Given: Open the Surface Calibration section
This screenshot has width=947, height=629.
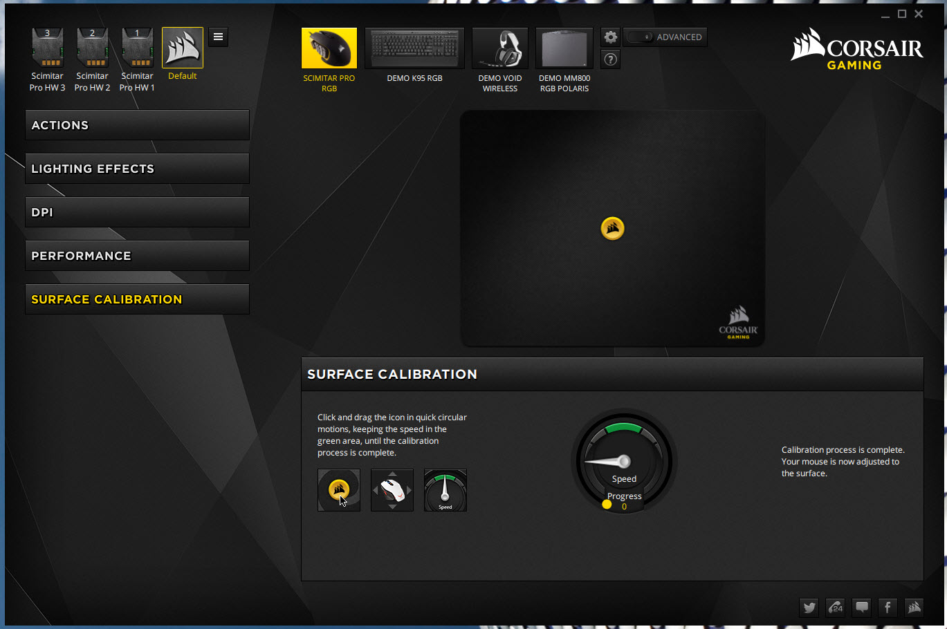Looking at the screenshot, I should [137, 299].
